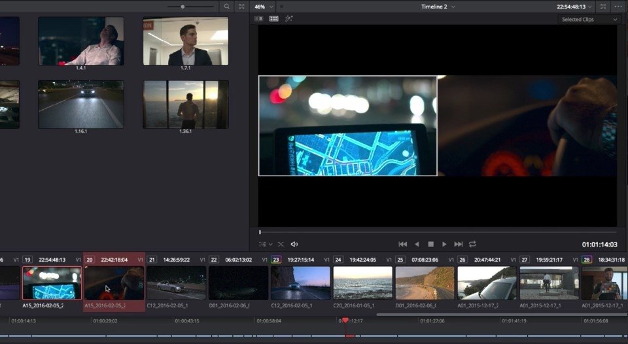Open the Selected Clips dropdown
628x344 pixels.
click(589, 19)
